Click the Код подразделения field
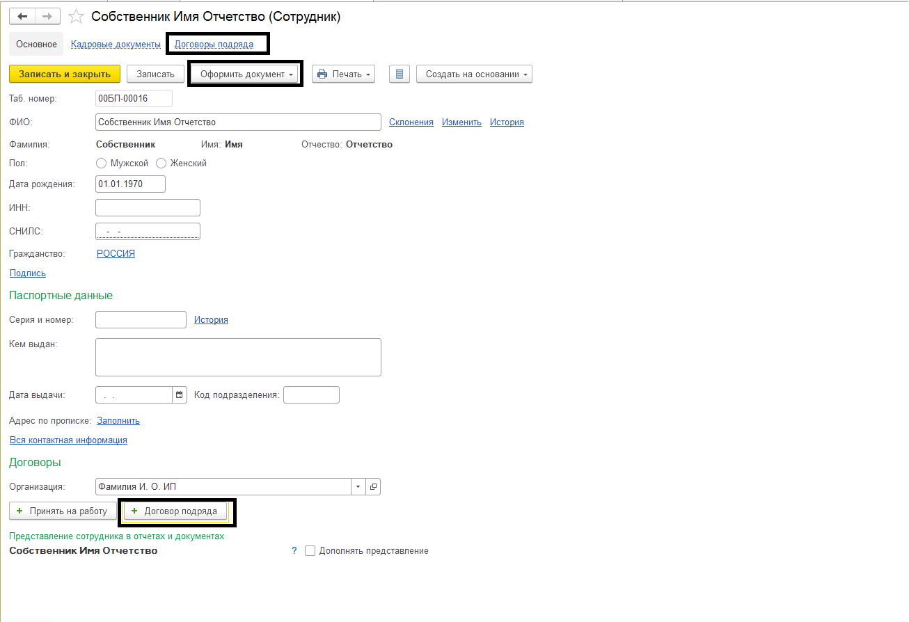Image resolution: width=909 pixels, height=622 pixels. (312, 395)
